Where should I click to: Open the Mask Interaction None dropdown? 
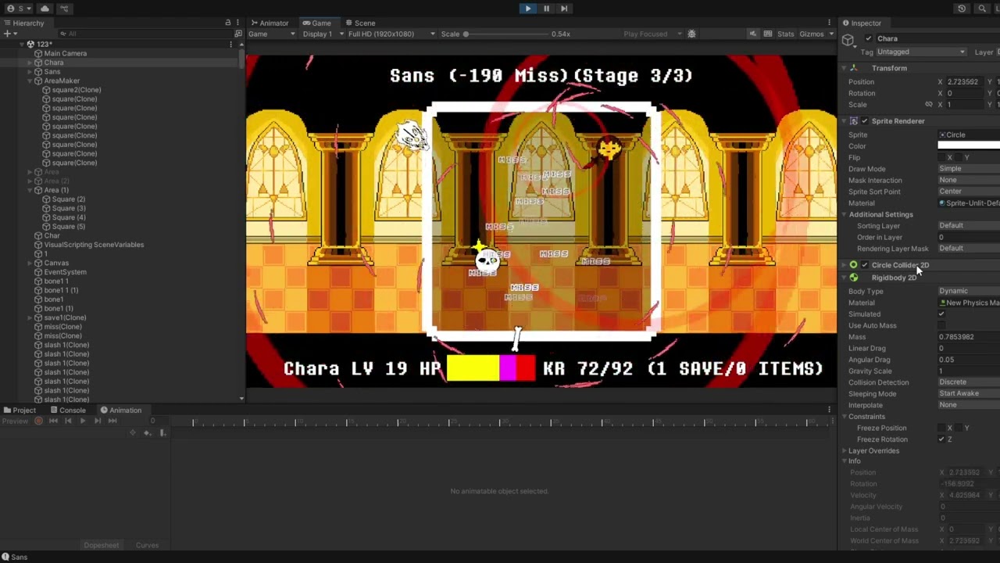969,180
